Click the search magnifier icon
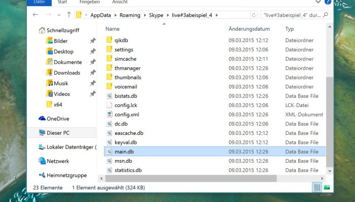This screenshot has width=355, height=202. click(x=326, y=15)
